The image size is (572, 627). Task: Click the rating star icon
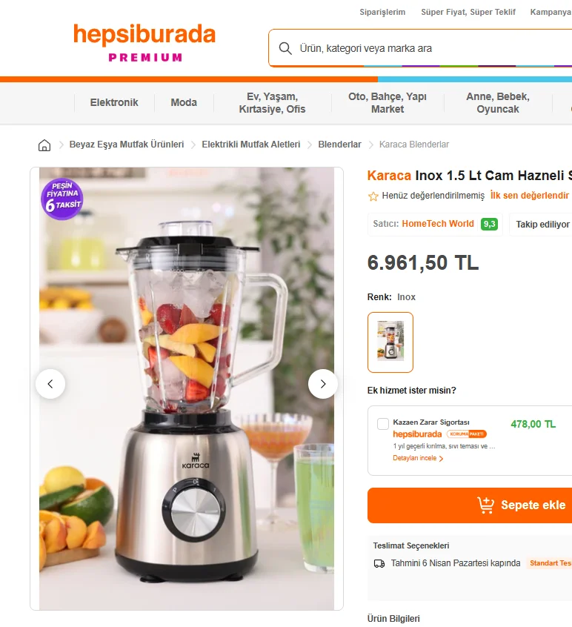373,196
